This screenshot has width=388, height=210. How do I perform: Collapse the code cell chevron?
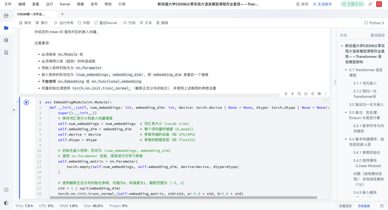[325, 101]
